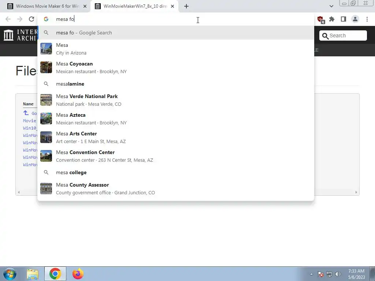Open the volume speaker icon
The height and width of the screenshot is (281, 375).
338,274
